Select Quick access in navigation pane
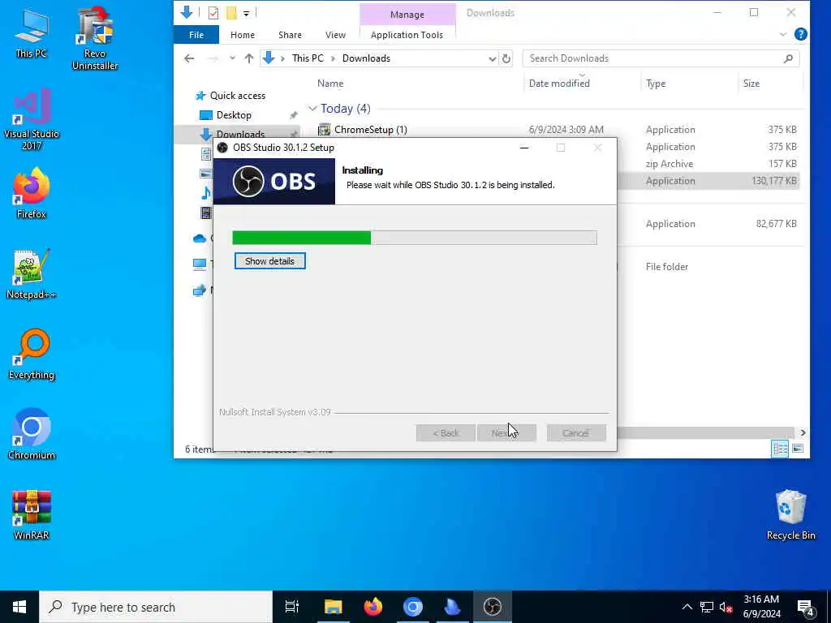 click(238, 96)
